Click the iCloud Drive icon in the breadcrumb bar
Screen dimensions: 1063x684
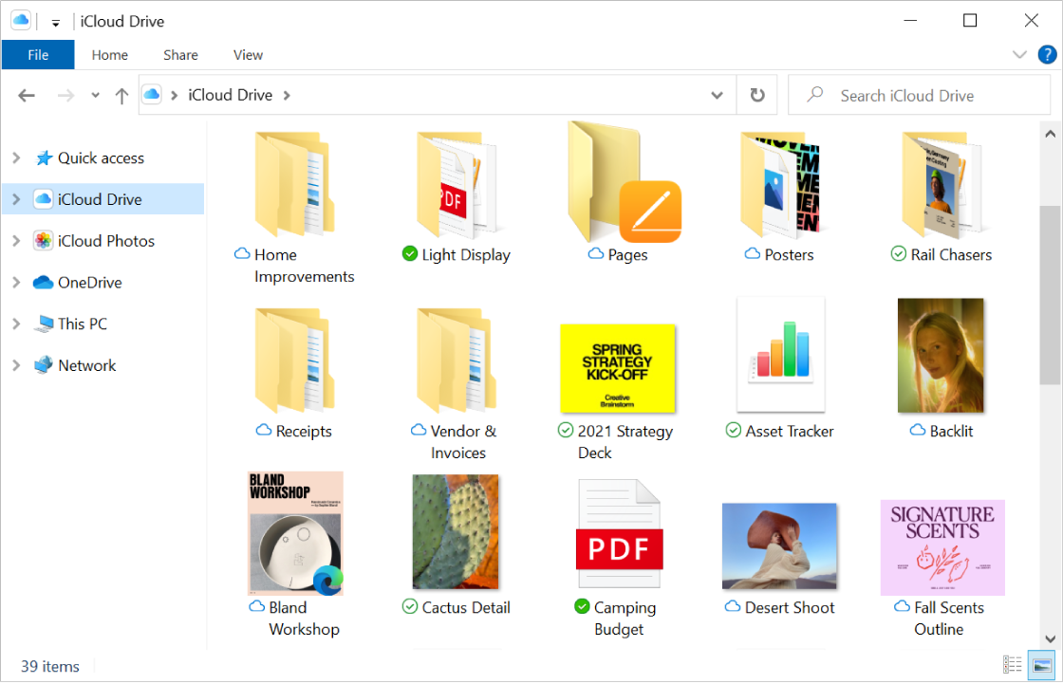[x=151, y=95]
